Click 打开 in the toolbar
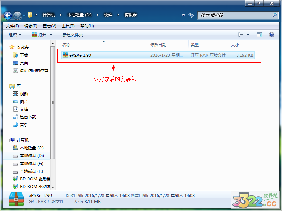The image size is (282, 211). pos(39,35)
